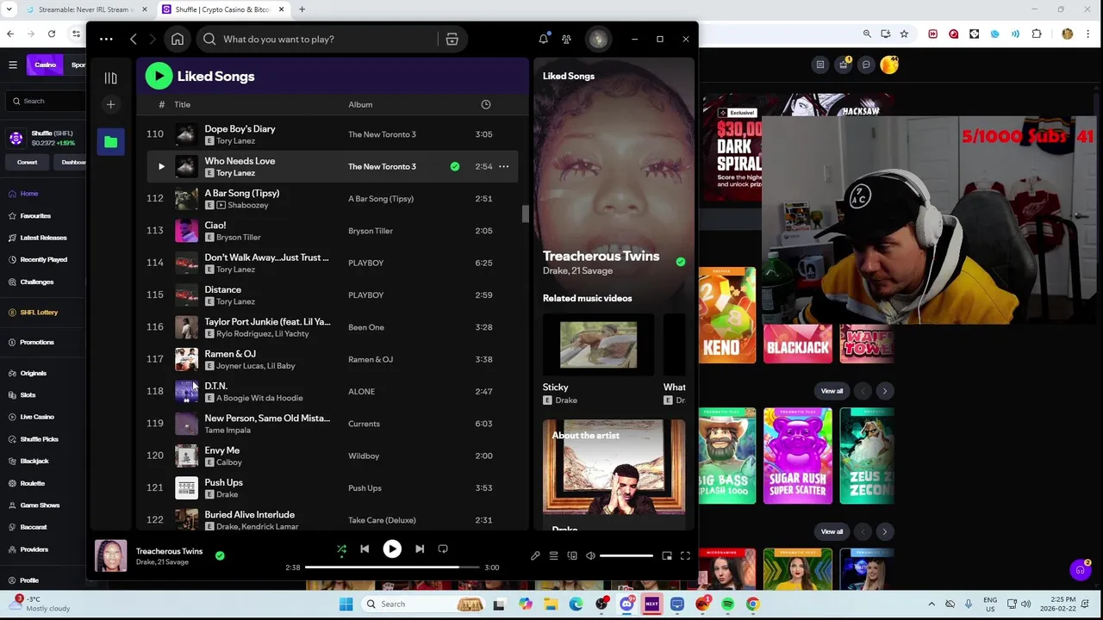Toggle liked checkmark in now playing bar

[220, 555]
